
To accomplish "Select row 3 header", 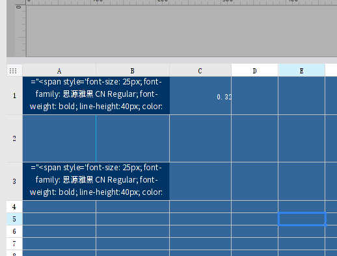I will pos(14,181).
